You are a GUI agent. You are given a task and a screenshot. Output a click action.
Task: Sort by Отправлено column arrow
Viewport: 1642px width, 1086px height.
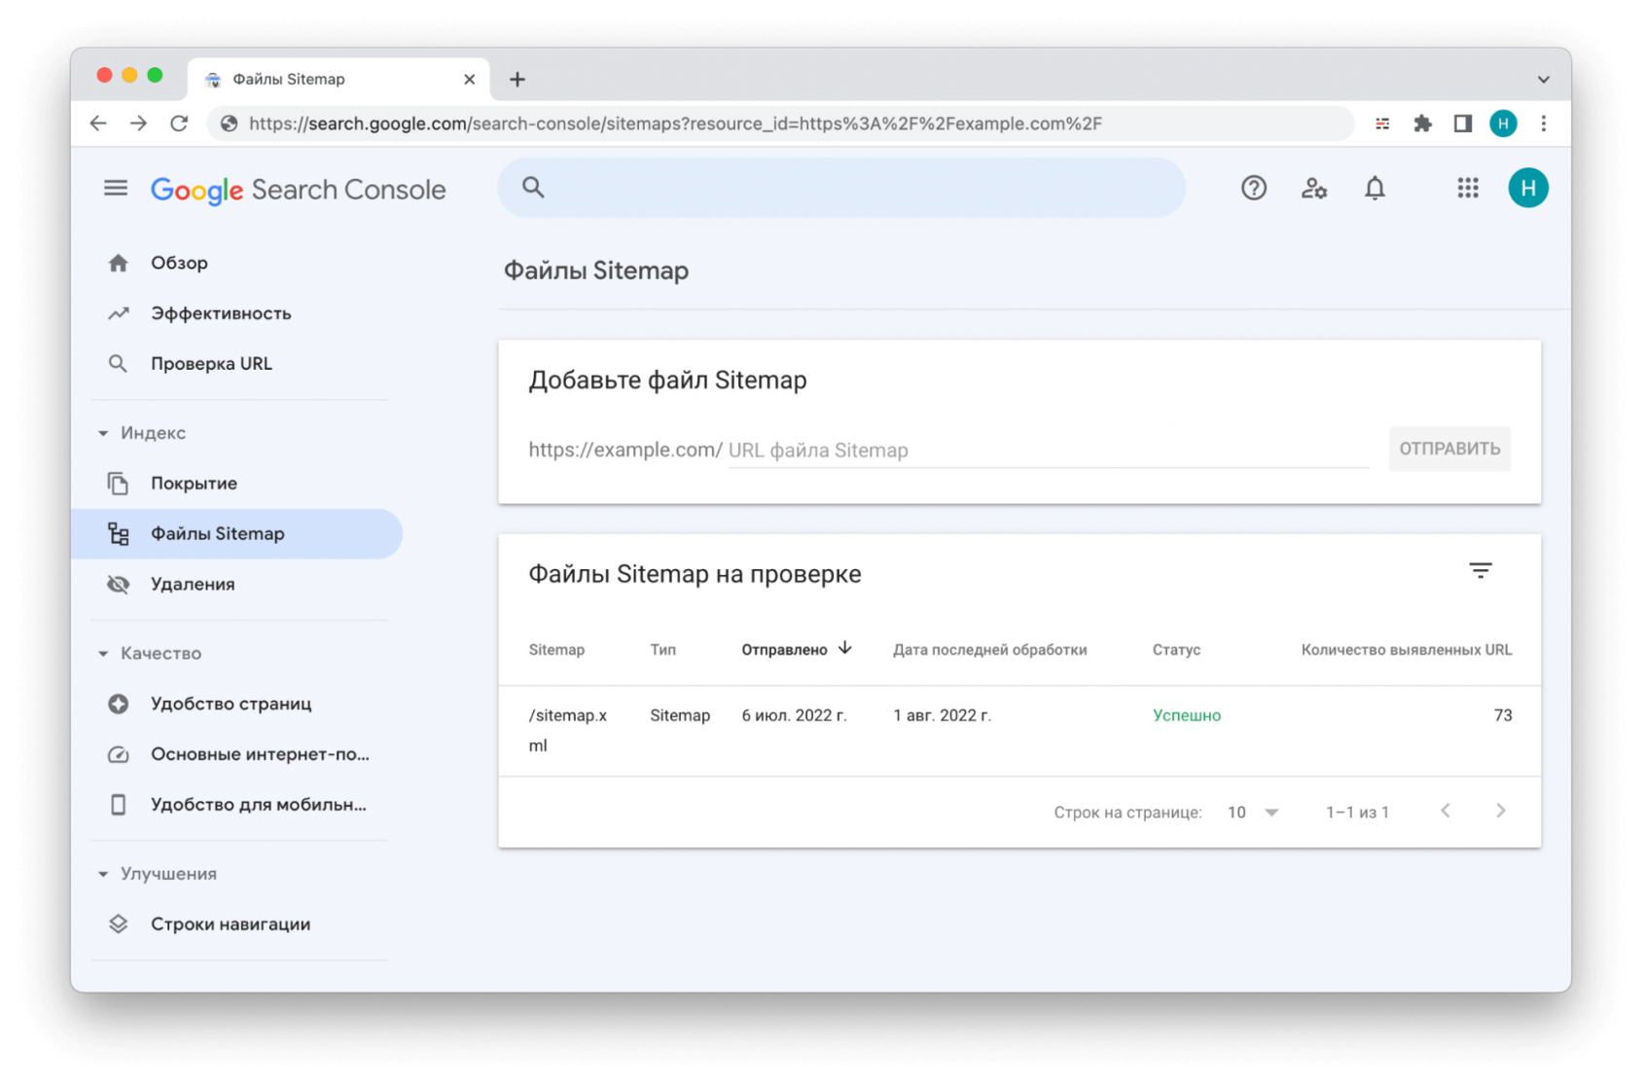[845, 648]
